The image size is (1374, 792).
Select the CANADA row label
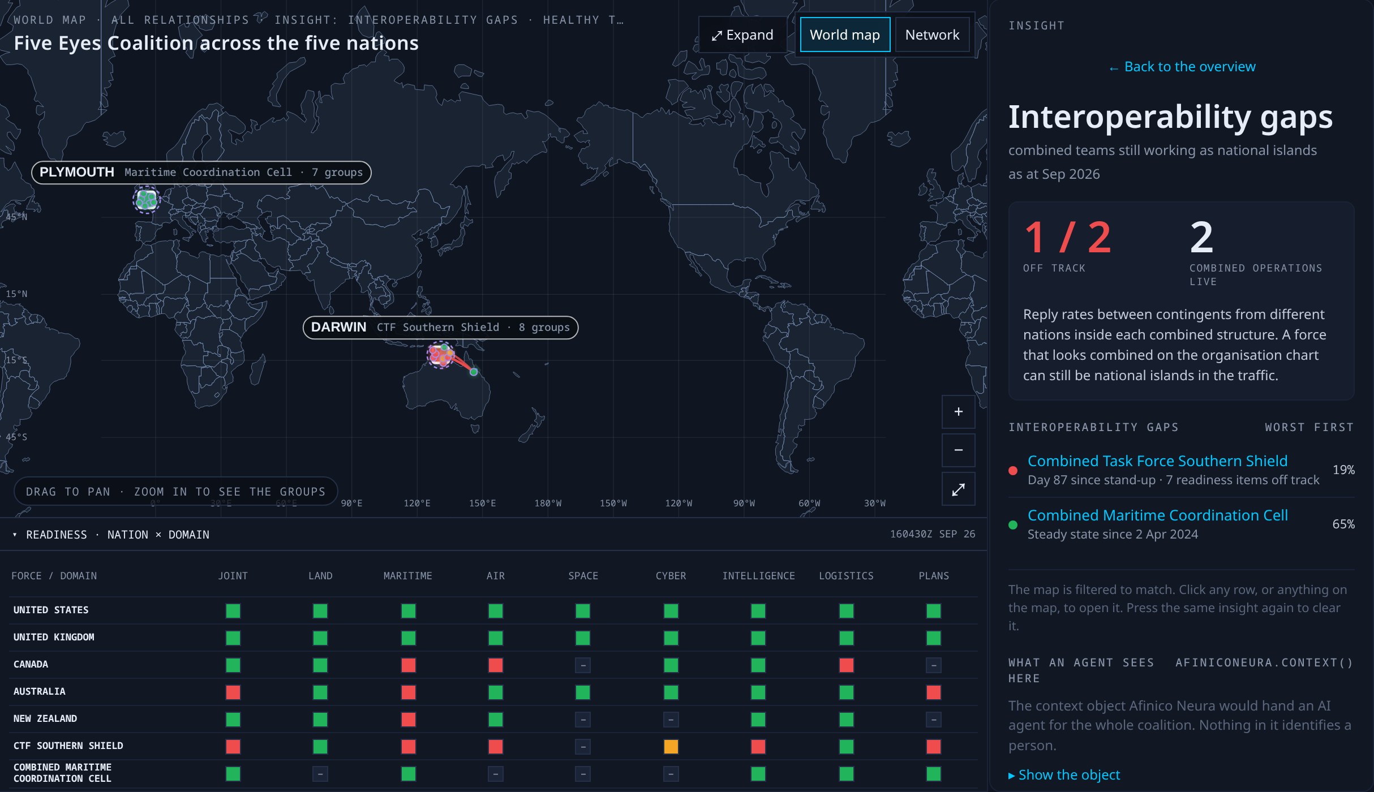31,664
